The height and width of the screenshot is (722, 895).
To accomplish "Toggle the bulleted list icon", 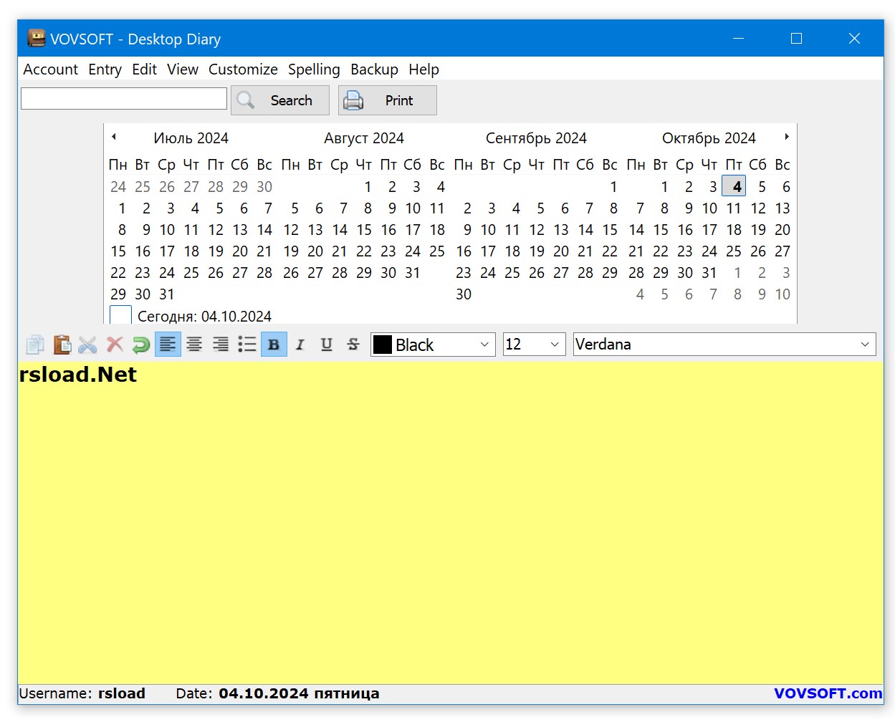I will click(247, 344).
